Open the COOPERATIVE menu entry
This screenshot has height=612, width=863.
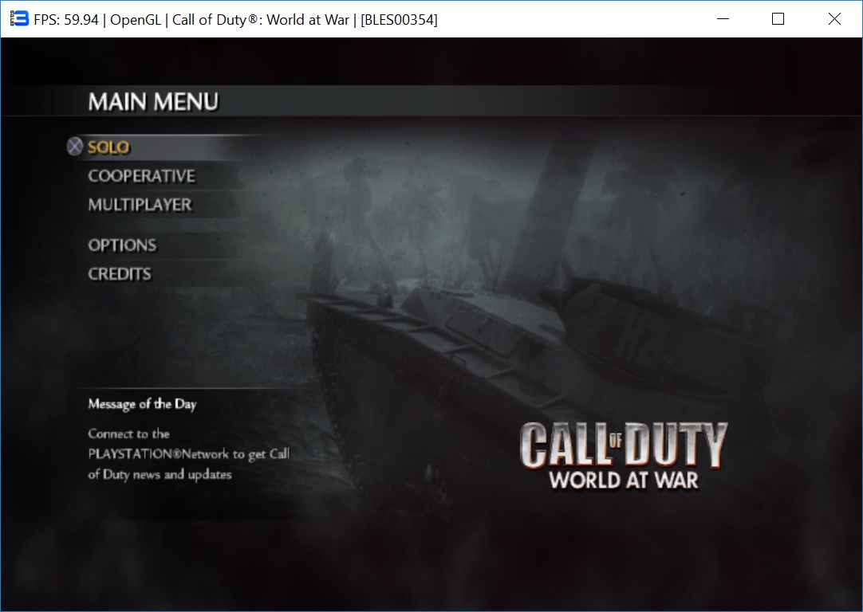(141, 176)
